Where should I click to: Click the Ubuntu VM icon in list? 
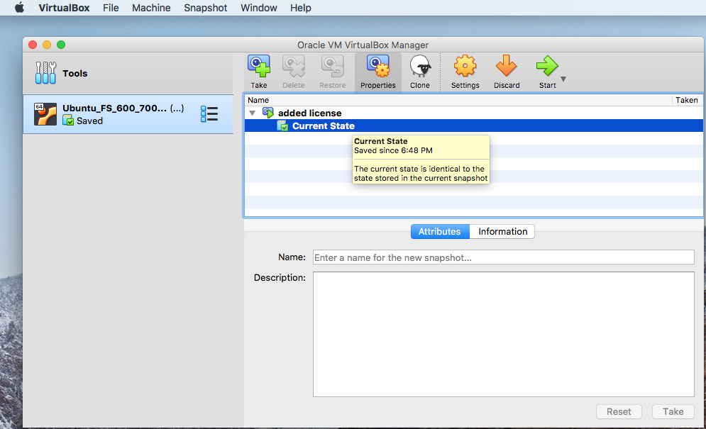point(45,114)
